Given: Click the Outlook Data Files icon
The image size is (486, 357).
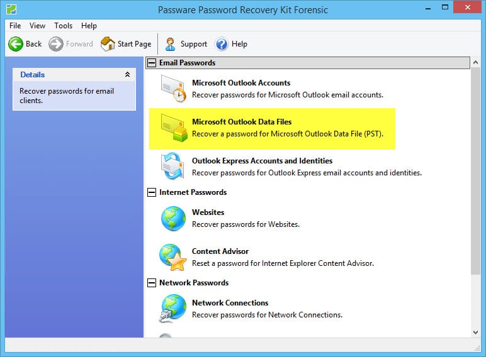Looking at the screenshot, I should click(x=174, y=128).
